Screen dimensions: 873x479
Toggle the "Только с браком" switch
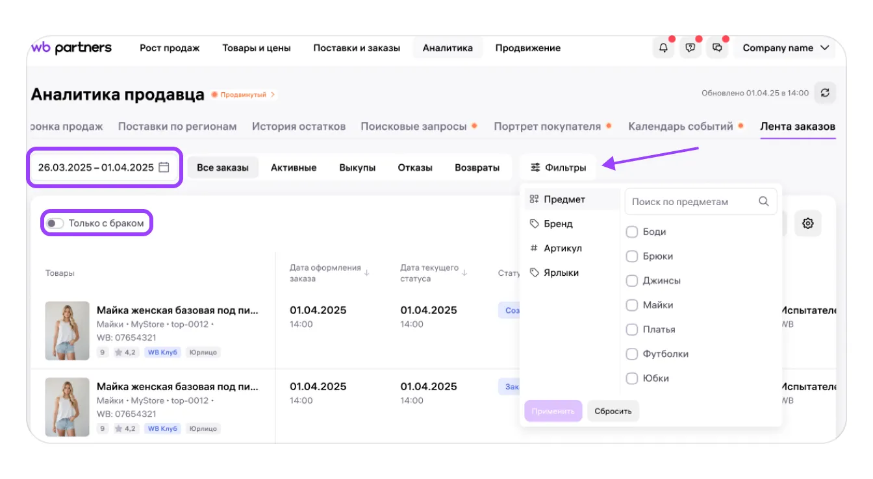click(x=55, y=223)
